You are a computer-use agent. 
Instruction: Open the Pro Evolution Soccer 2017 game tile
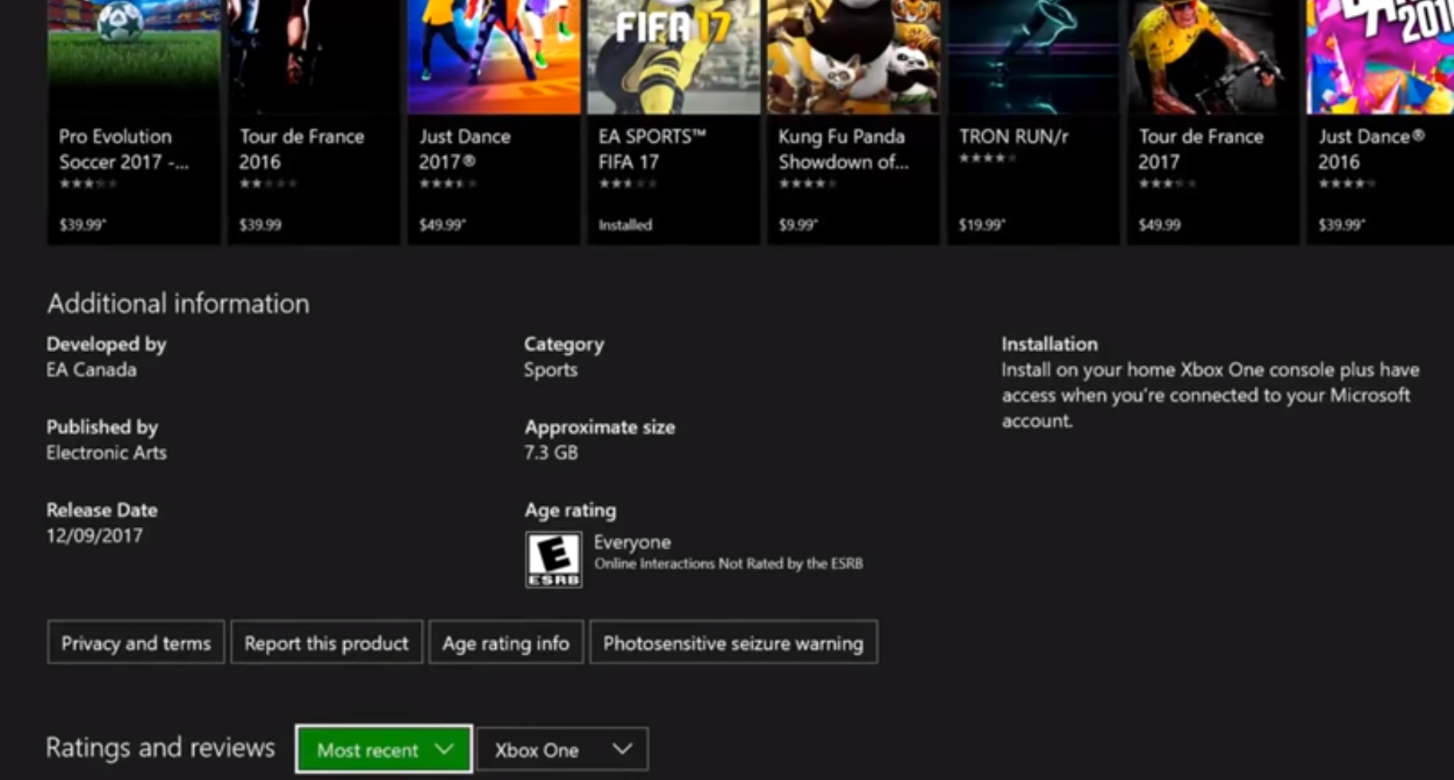click(x=134, y=121)
